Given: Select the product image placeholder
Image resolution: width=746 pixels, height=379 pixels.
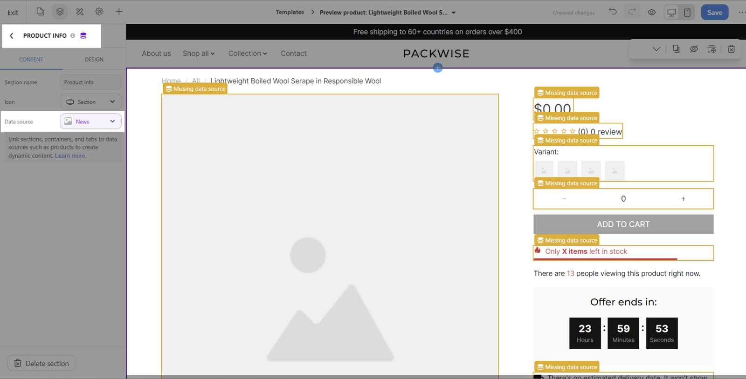Looking at the screenshot, I should pyautogui.click(x=330, y=237).
